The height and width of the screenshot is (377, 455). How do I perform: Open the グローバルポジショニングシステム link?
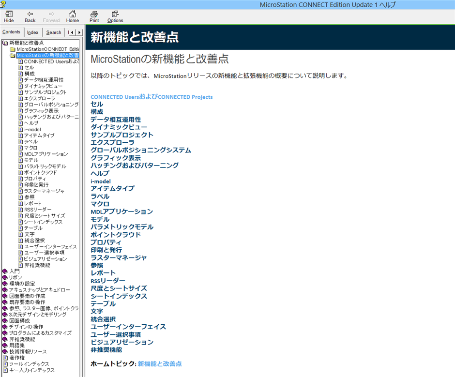click(x=141, y=150)
